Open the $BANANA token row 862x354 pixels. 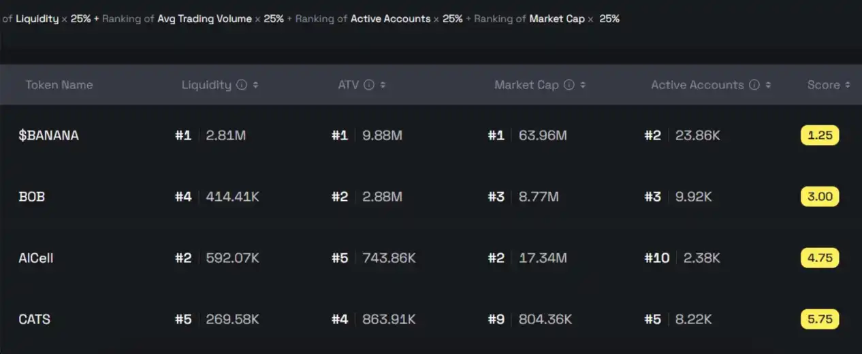pos(48,135)
